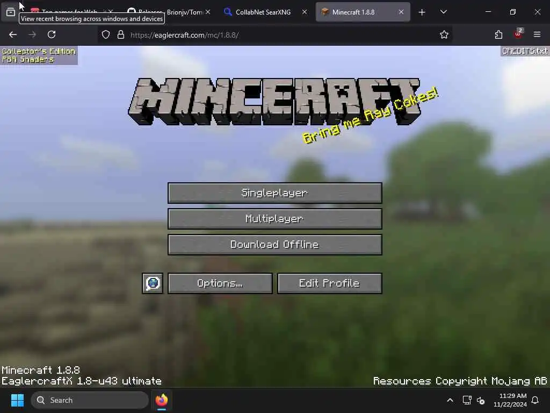Open network status tray icon
This screenshot has height=413, width=550.
pos(467,400)
